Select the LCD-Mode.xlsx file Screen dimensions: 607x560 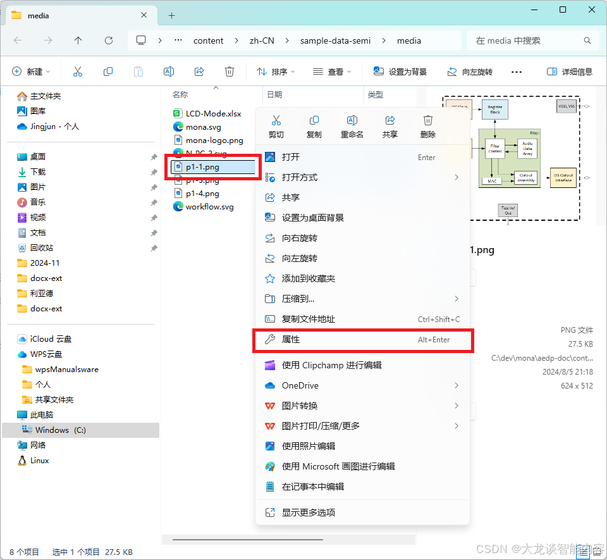coord(213,113)
